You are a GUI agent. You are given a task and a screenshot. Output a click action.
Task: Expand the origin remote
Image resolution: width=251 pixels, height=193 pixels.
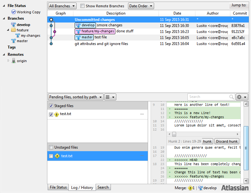[8, 61]
